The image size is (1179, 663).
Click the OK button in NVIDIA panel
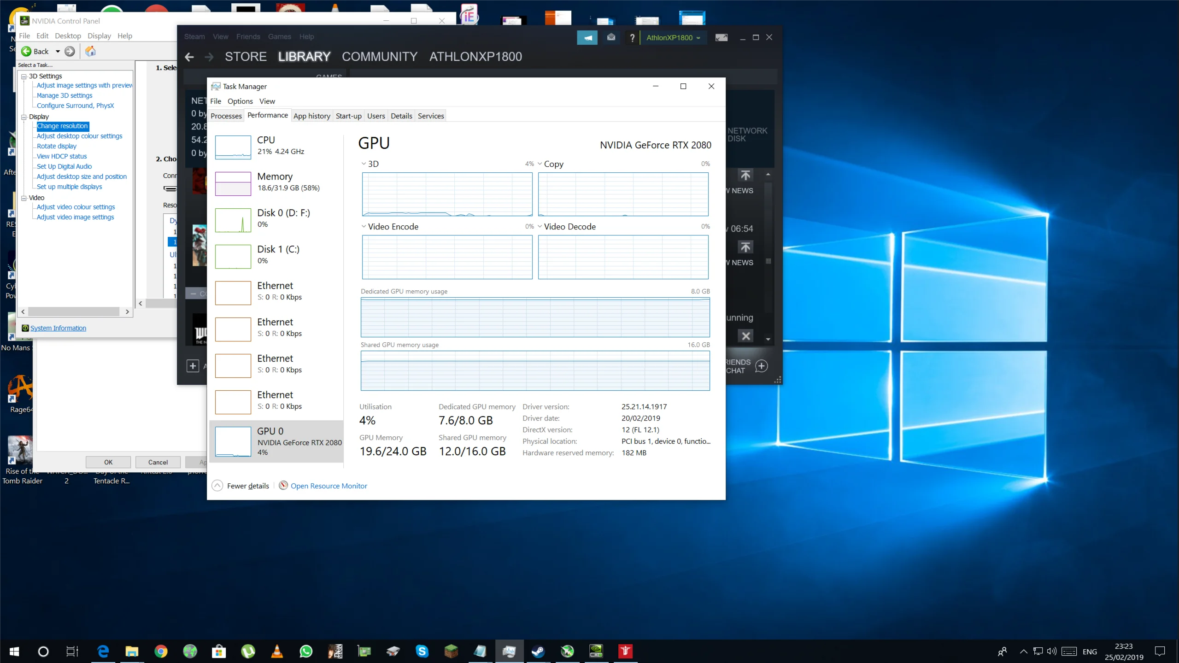coord(108,462)
